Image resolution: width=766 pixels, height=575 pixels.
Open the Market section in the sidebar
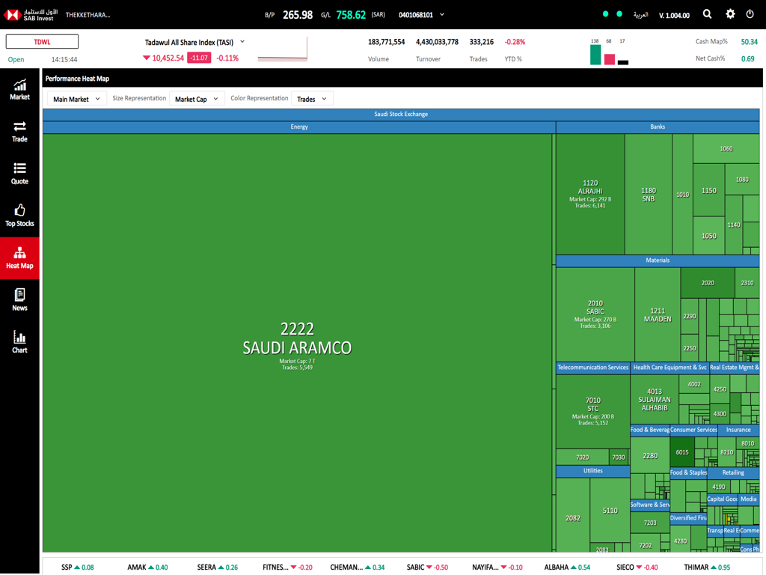point(19,90)
